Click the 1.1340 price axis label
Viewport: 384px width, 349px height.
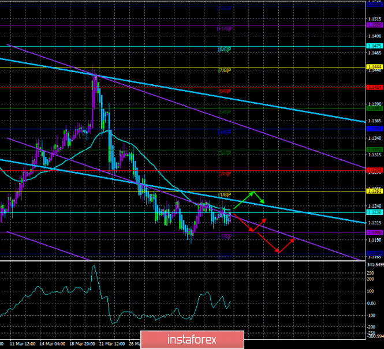pyautogui.click(x=375, y=138)
